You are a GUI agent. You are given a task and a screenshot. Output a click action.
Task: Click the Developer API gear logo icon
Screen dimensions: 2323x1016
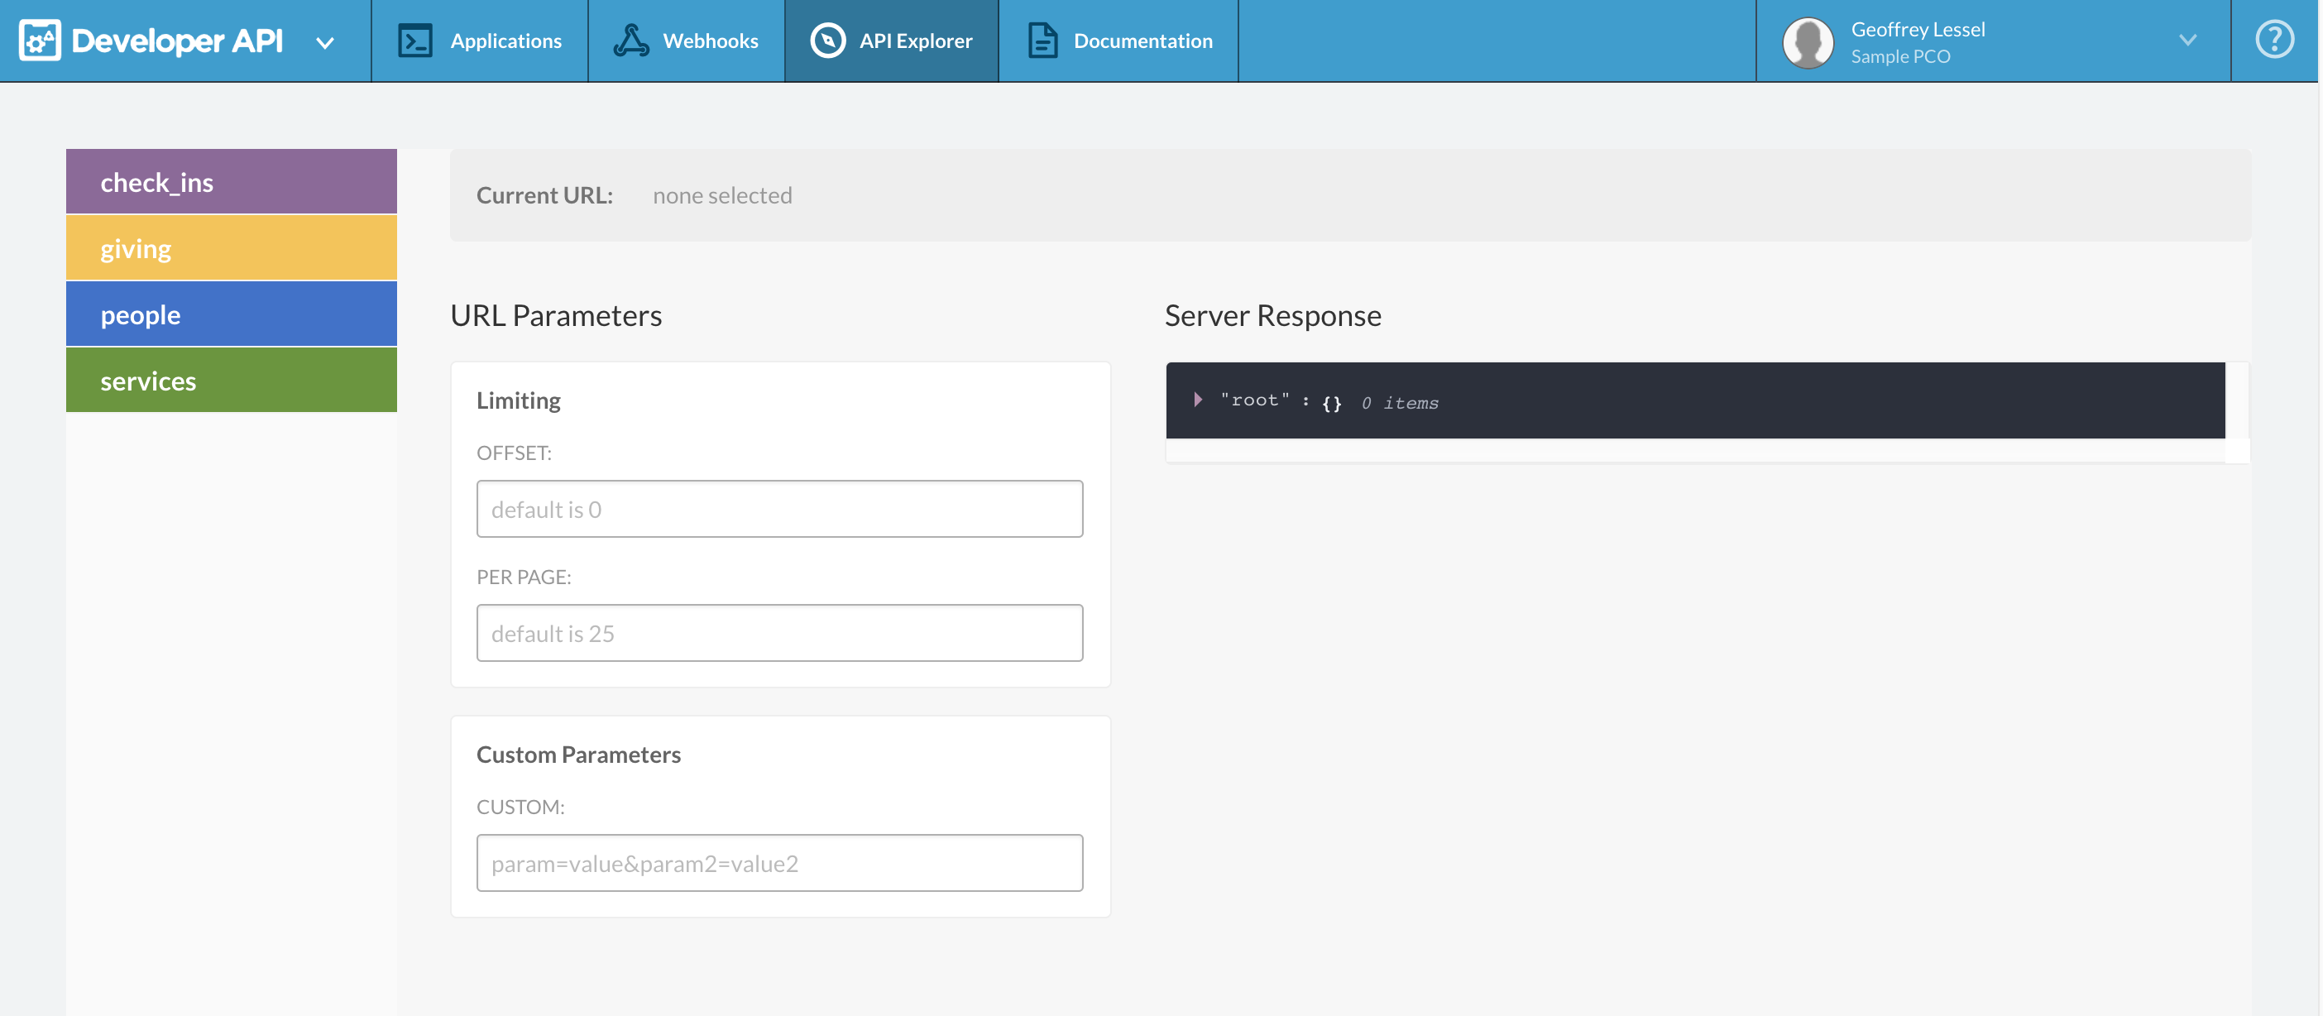40,41
